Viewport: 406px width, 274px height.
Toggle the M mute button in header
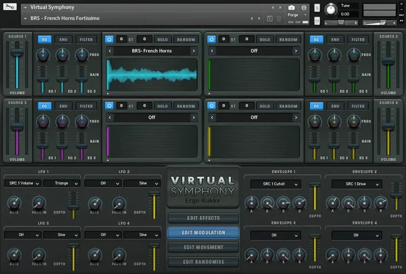point(317,21)
